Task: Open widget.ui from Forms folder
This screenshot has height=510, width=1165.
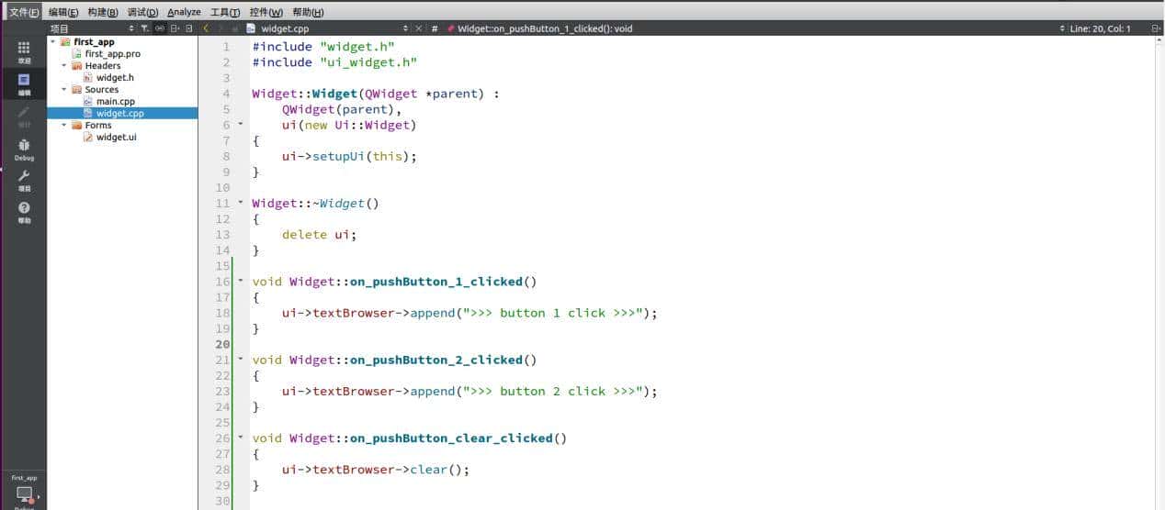Action: (116, 138)
